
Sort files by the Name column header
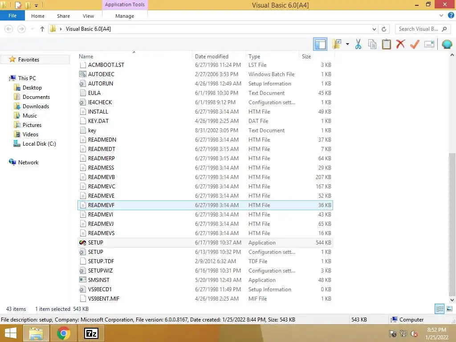86,57
